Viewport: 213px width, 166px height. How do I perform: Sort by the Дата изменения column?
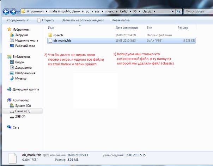(x=127, y=27)
